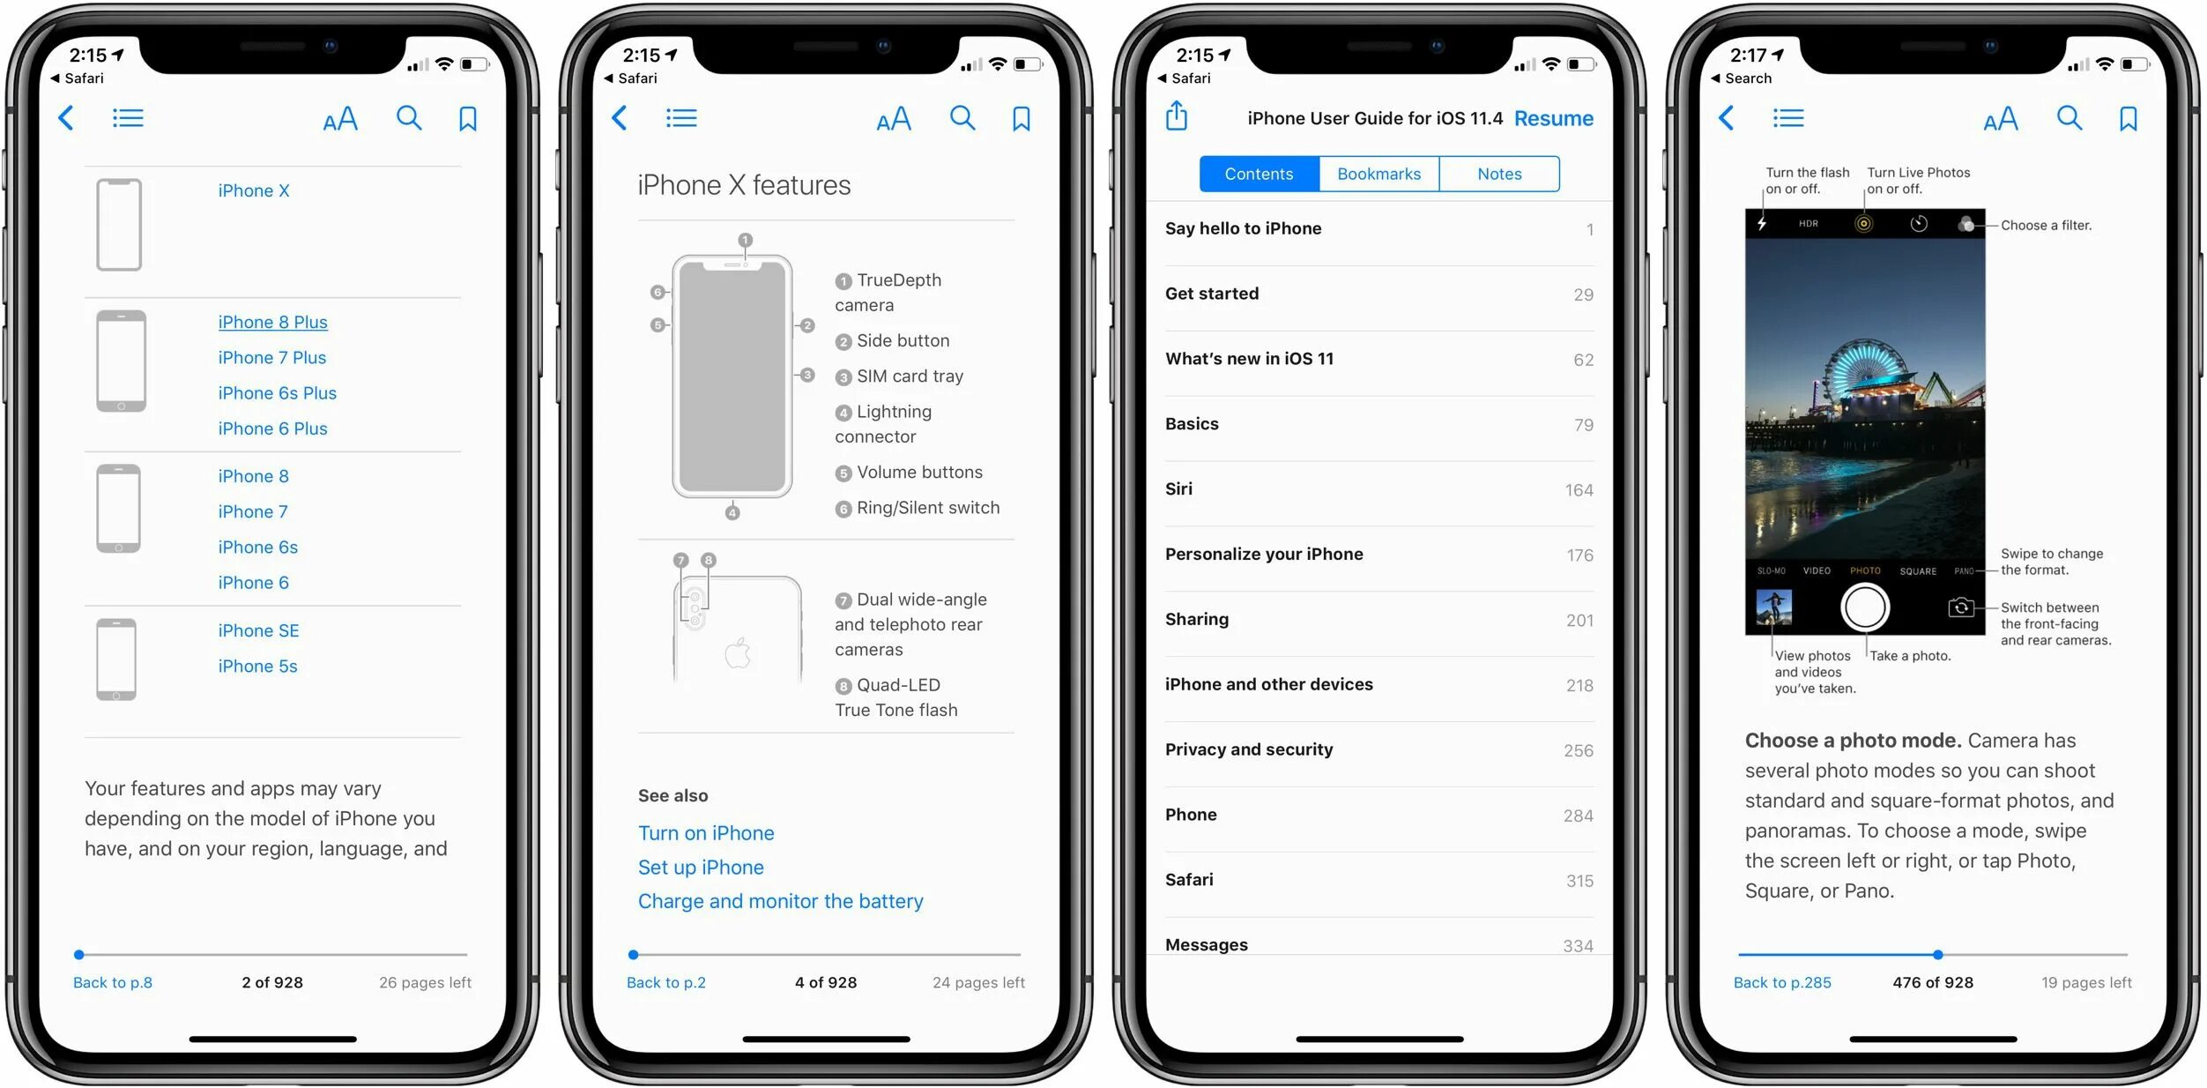Image resolution: width=2207 pixels, height=1088 pixels.
Task: Expand the Contents section in guide
Action: point(1257,173)
